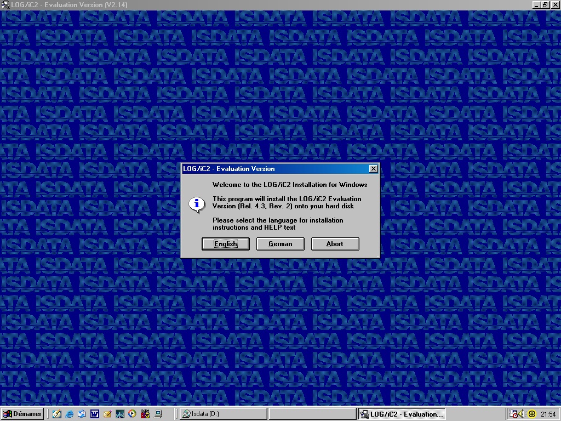The height and width of the screenshot is (421, 561).
Task: Click the first notepad quick launch icon
Action: click(x=57, y=414)
